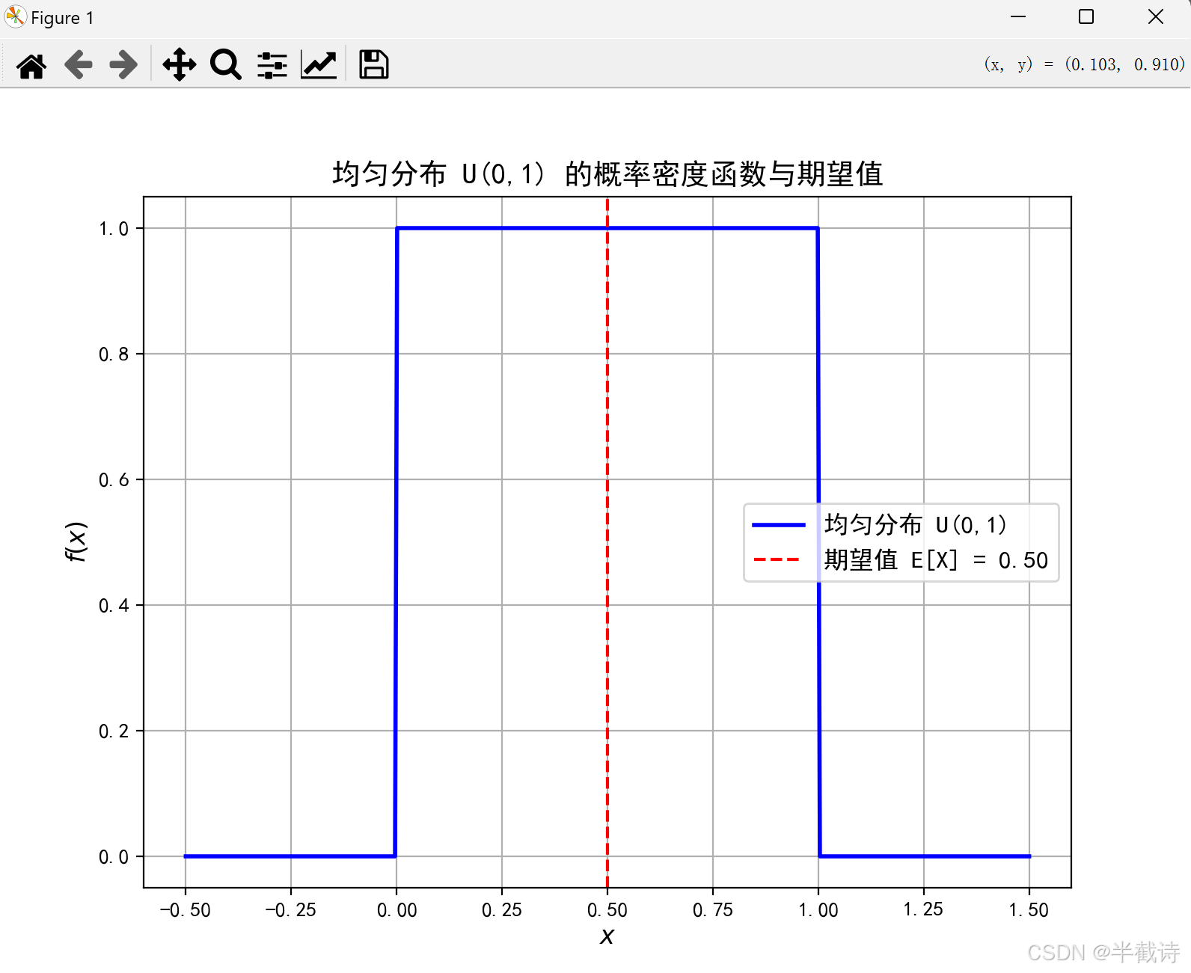
Task: Click the cursor coordinates readout (x, y)
Action: (1084, 64)
